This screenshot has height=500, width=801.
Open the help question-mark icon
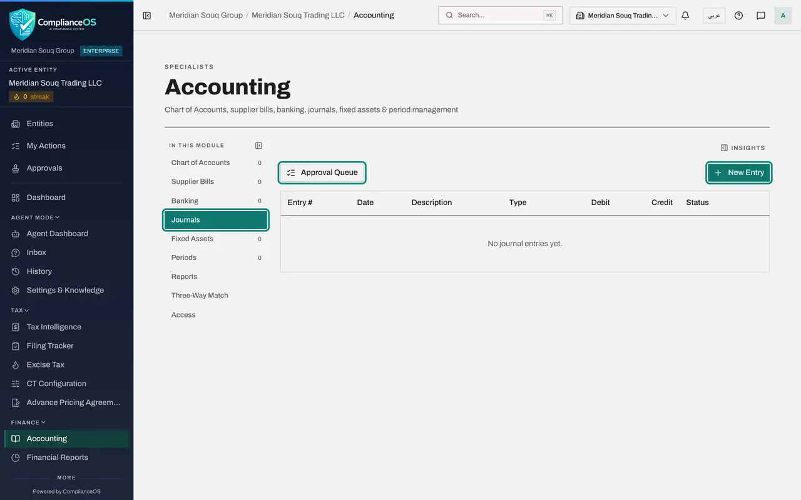[738, 16]
